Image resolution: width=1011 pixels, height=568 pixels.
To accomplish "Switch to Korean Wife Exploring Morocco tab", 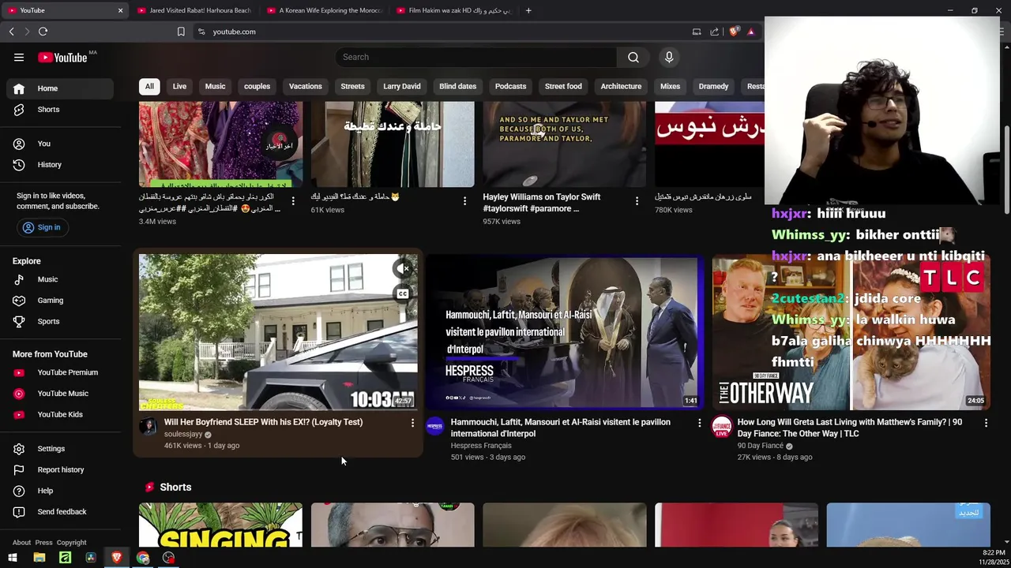I will pyautogui.click(x=324, y=10).
